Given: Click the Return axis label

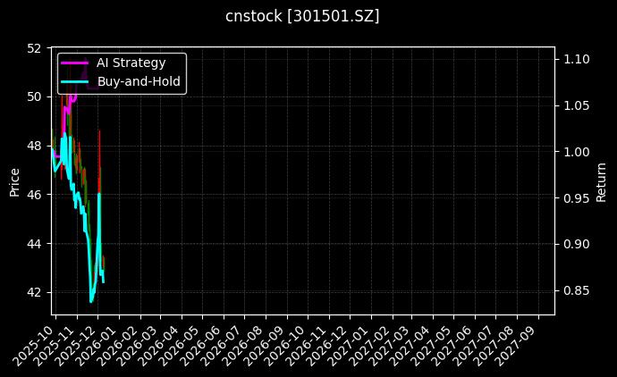Looking at the screenshot, I should 601,182.
